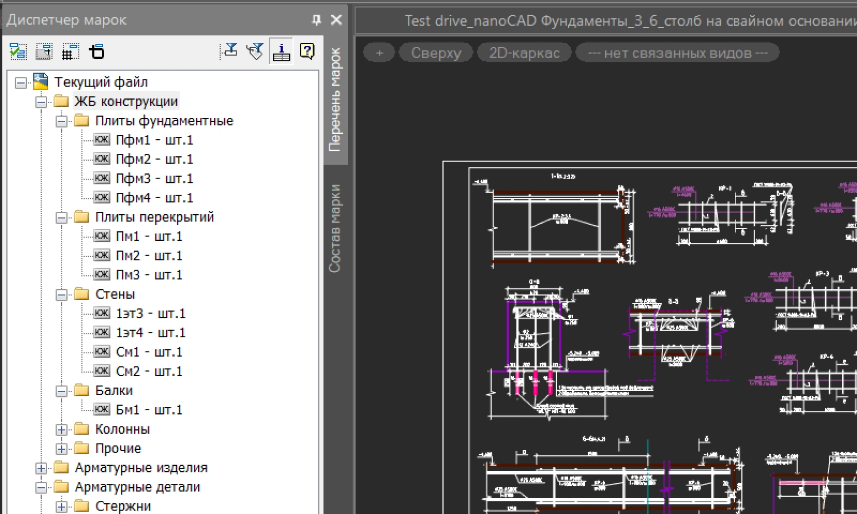Screen dimensions: 857x514
Task: Open help with the question mark icon
Action: click(x=307, y=51)
